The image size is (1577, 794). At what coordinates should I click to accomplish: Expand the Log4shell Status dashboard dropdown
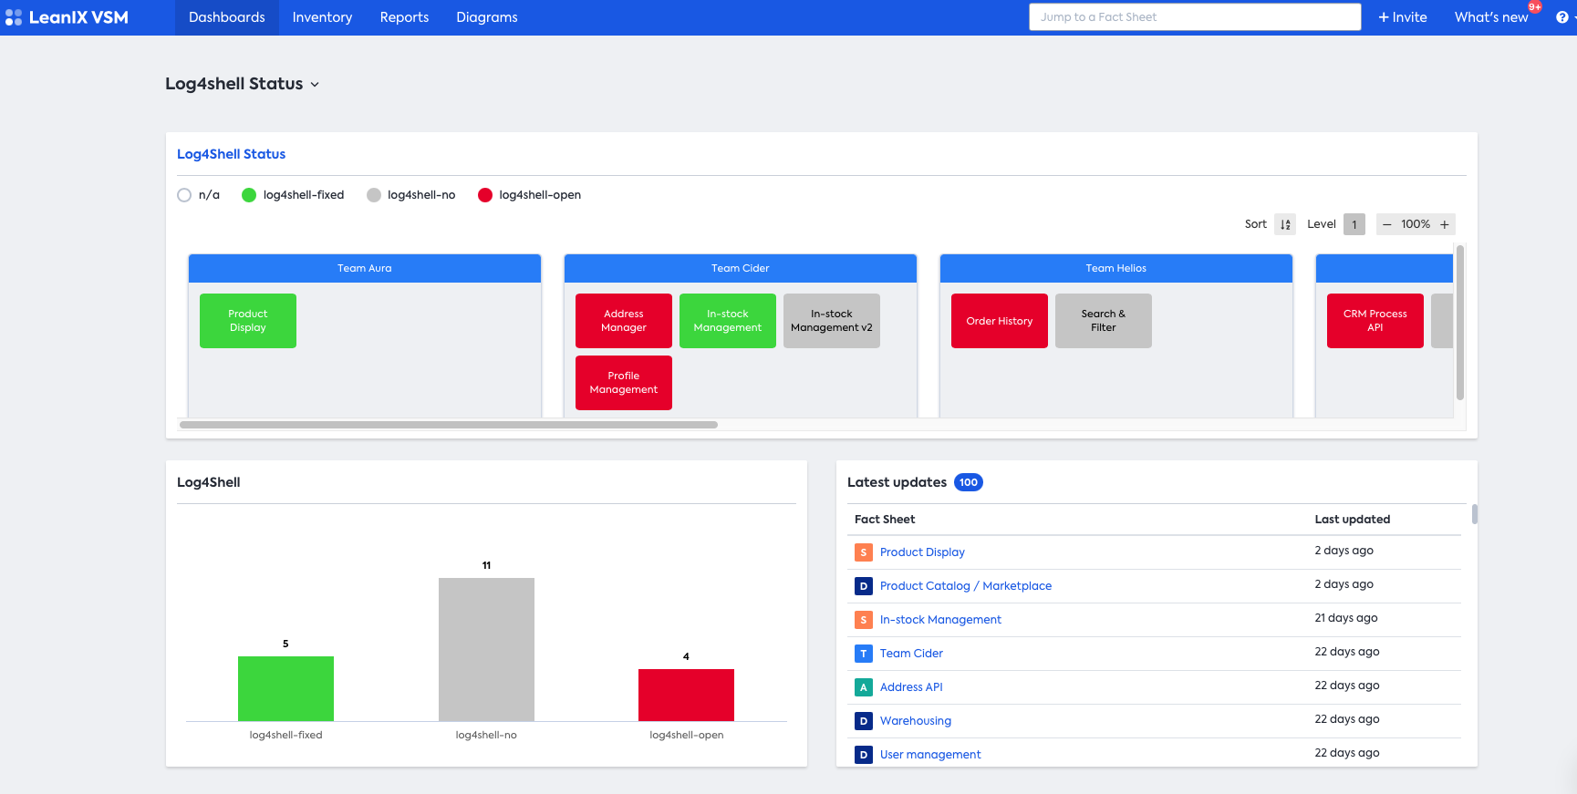pos(315,84)
